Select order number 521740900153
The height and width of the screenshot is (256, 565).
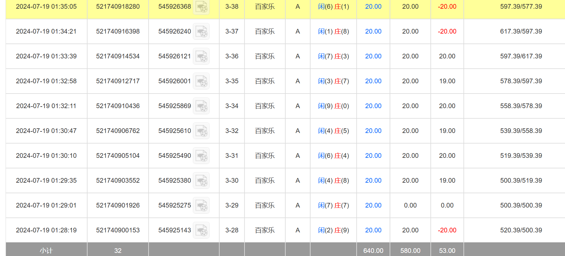coord(118,230)
